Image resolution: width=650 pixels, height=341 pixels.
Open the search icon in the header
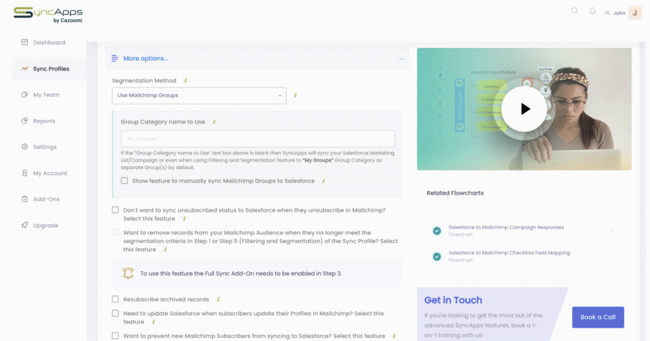(575, 11)
